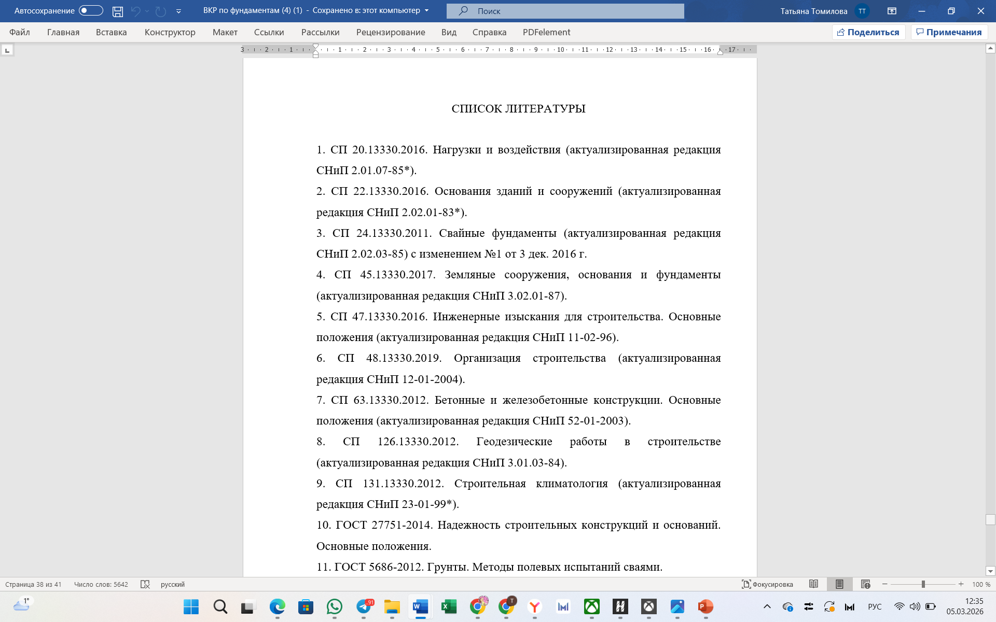Expand the Undo history dropdown arrow

tap(147, 11)
